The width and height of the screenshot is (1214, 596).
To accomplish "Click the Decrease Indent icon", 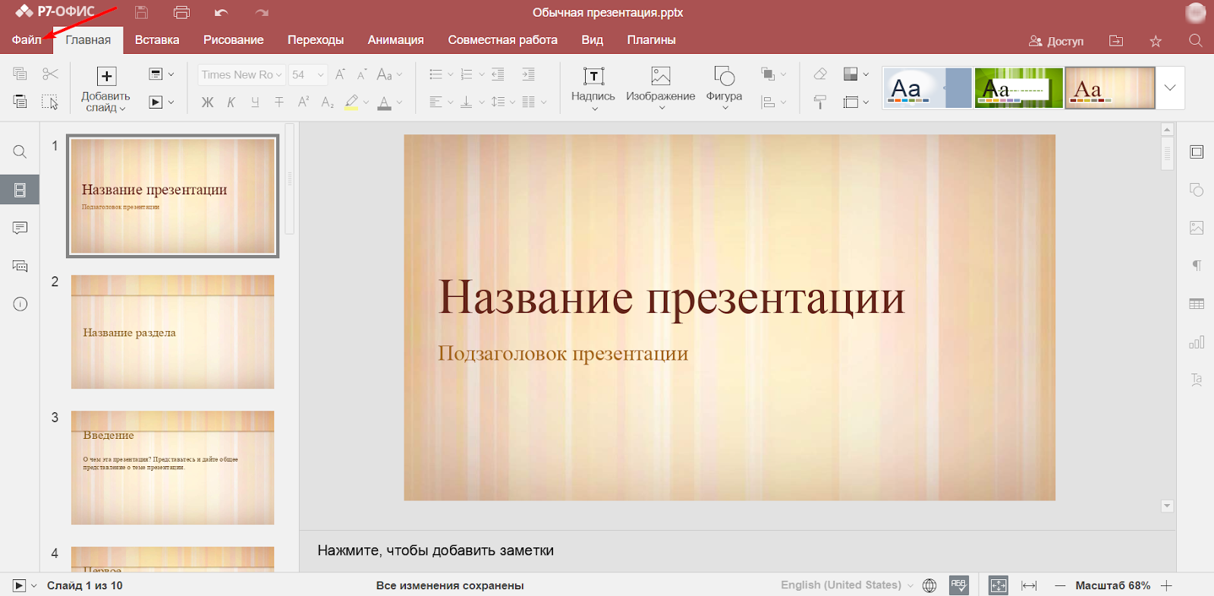I will click(x=498, y=74).
